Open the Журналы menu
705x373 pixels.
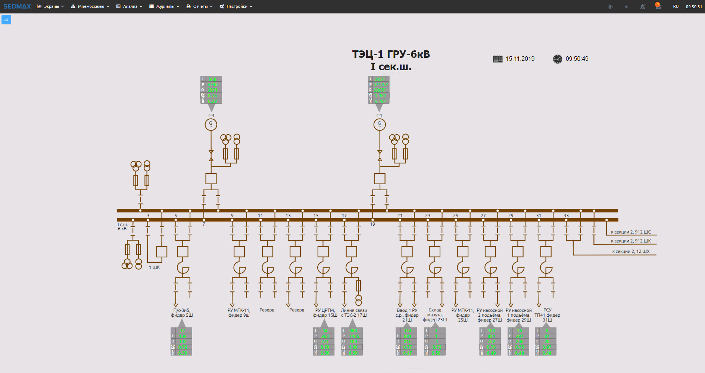click(x=164, y=6)
